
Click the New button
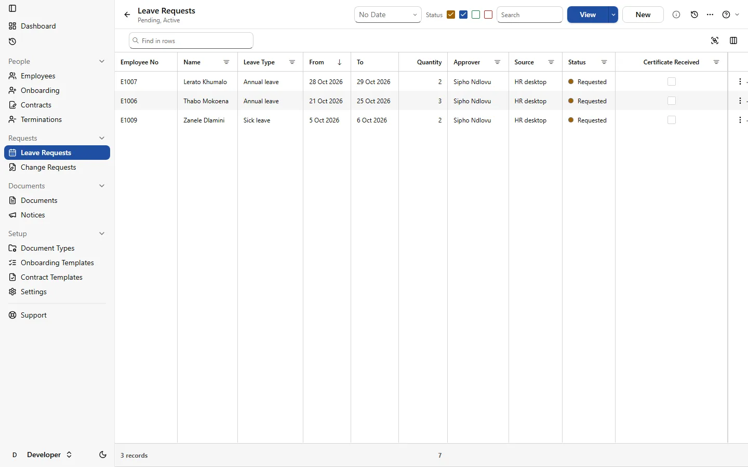643,15
